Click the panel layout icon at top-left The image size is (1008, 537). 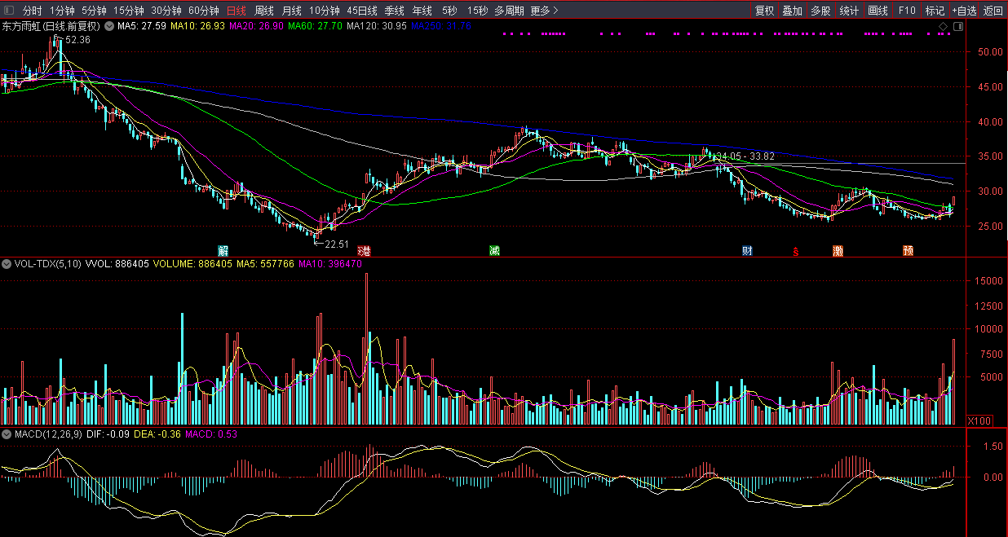coord(9,11)
